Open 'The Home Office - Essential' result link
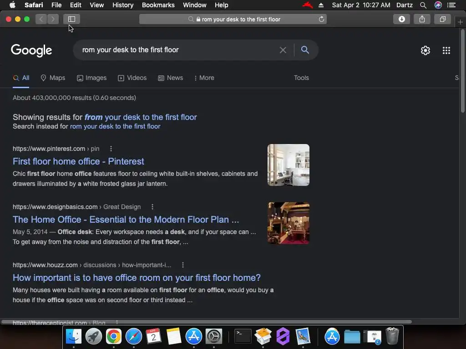466x349 pixels. coord(126,219)
